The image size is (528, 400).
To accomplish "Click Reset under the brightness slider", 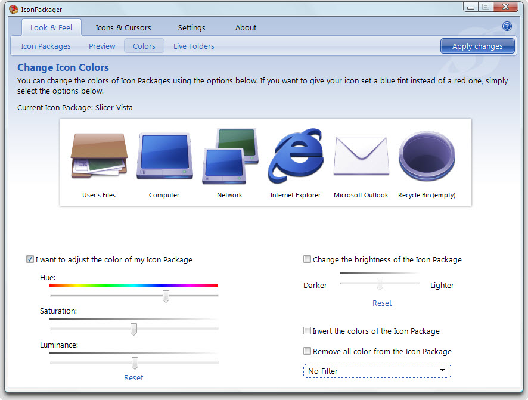I will click(x=382, y=303).
